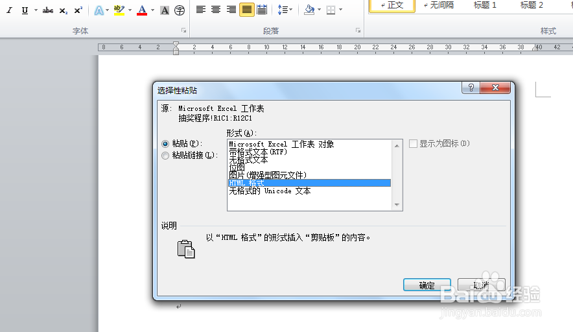Open dialog help question mark button
This screenshot has width=573, height=332.
tap(471, 88)
